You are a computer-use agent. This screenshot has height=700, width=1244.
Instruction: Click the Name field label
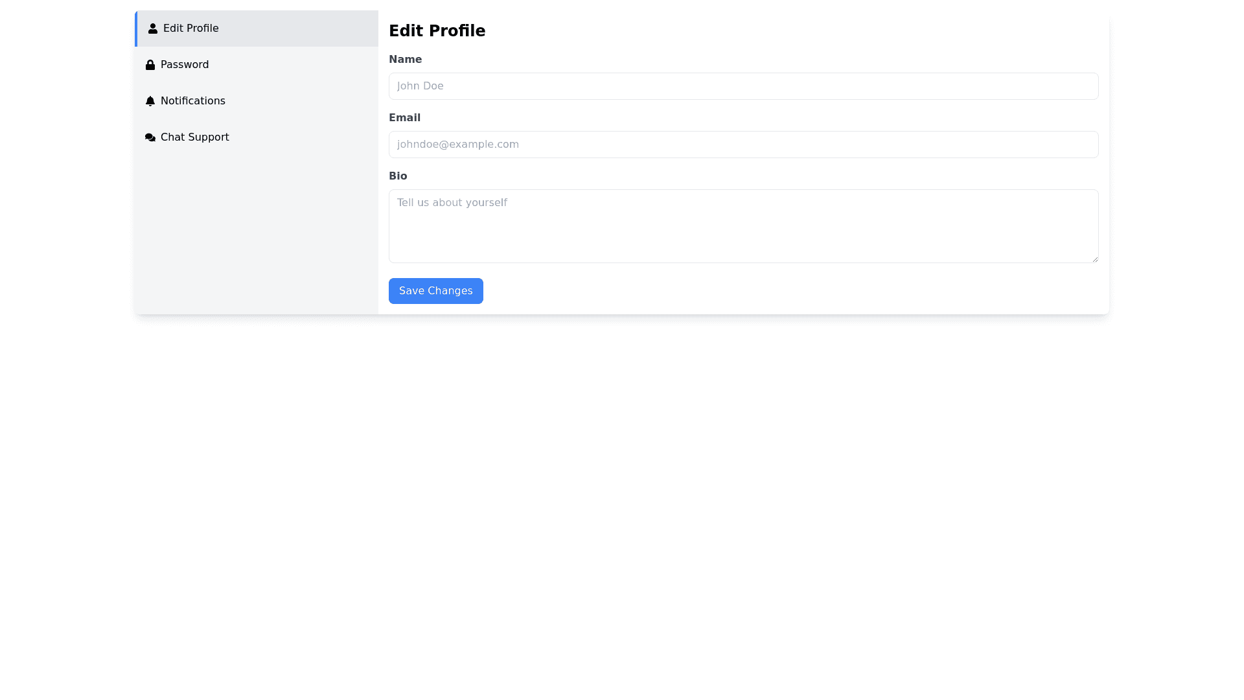pos(405,60)
